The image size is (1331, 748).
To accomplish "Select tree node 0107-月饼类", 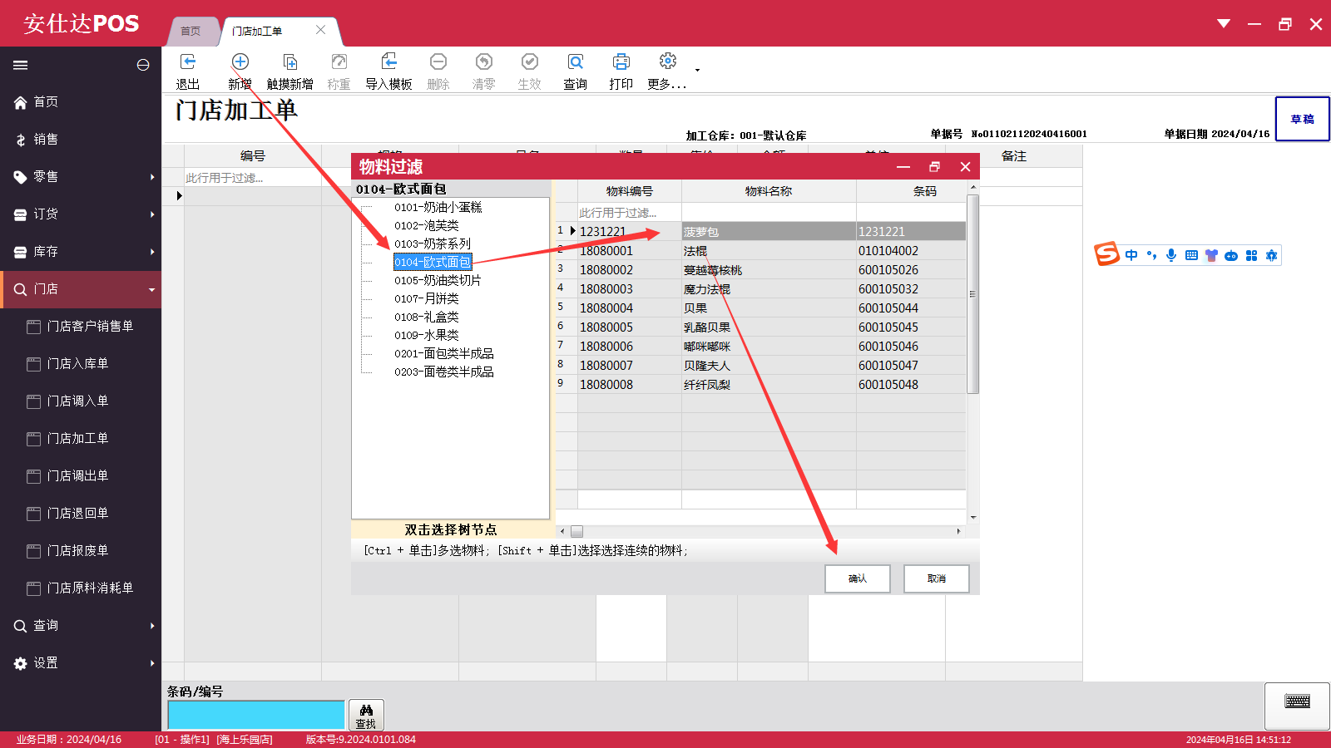I will click(x=427, y=298).
